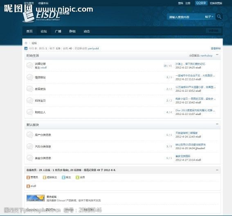Click the 收藏本站 top link
232x216 pixels.
[x=43, y=3]
